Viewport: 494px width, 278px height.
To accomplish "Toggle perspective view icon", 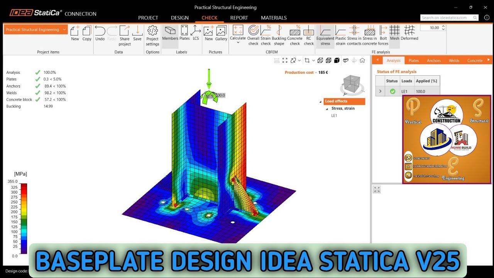I will [x=345, y=60].
